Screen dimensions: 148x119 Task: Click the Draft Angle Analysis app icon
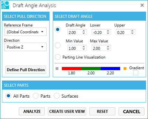tap(5, 5)
